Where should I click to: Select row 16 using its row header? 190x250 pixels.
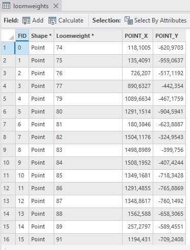8,239
